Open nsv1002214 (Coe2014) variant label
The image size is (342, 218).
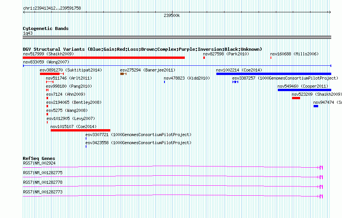(239, 70)
